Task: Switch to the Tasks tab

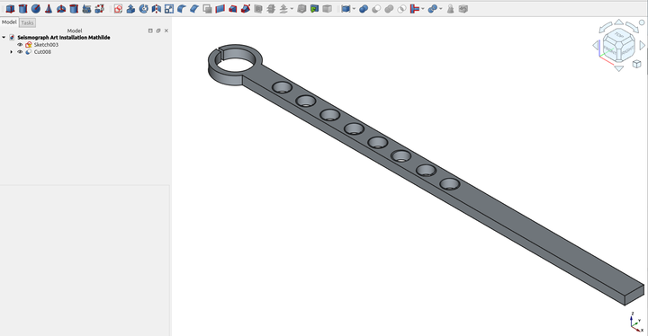Action: [27, 22]
